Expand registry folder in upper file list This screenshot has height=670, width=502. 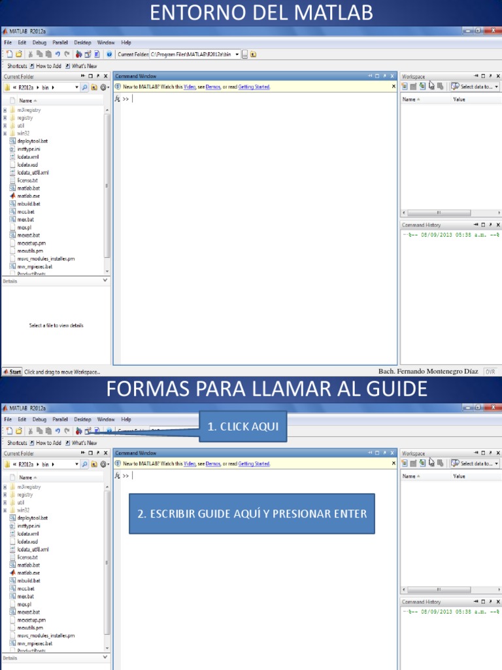5,118
